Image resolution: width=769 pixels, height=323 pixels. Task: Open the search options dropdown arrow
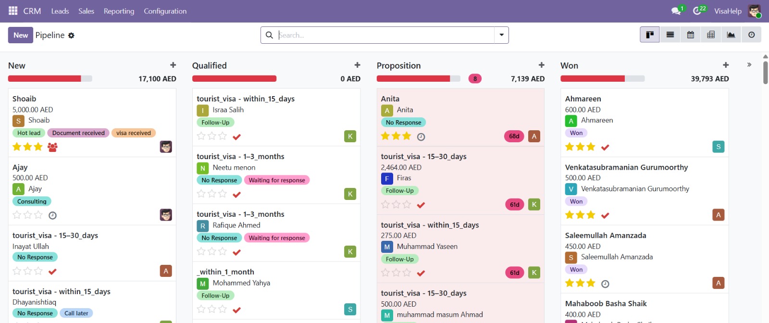[501, 35]
